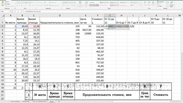This screenshot has height=103, width=183.
Task: Click the Select All corner triangle
Action: pyautogui.click(x=3, y=15)
